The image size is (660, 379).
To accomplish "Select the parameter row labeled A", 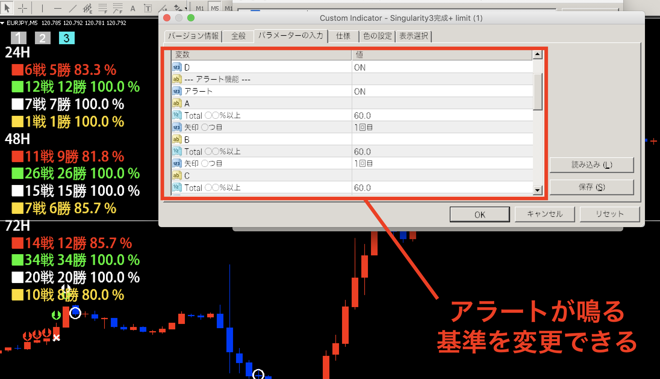I will [x=352, y=103].
